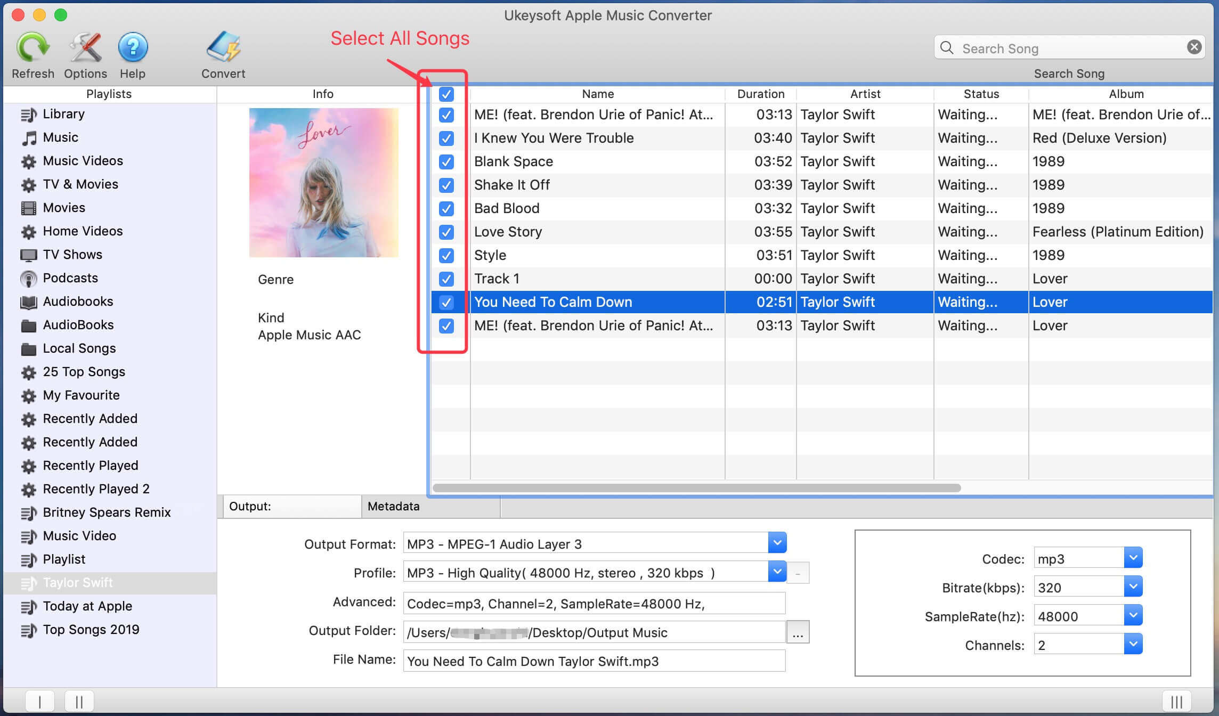Click the Convert icon to start conversion
The width and height of the screenshot is (1219, 716).
click(223, 47)
